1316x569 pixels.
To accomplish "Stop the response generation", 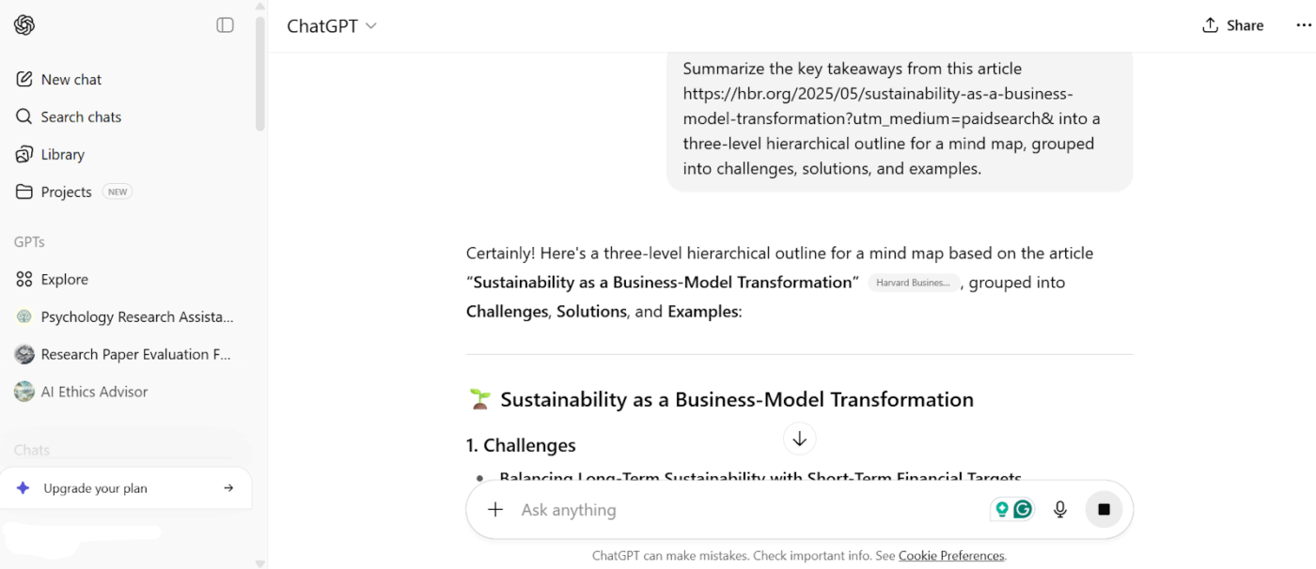I will [x=1104, y=510].
